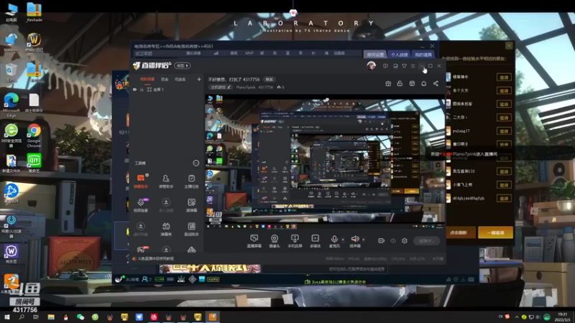Add a new scene with the plus icon

coord(199,79)
